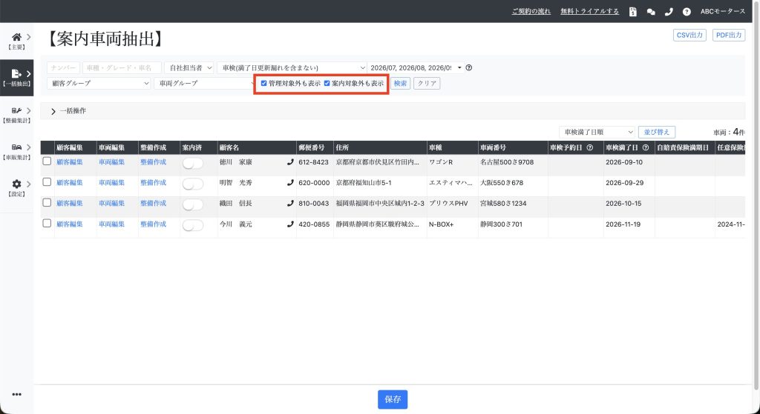Screen dimensions: 760x414
Task: Click the 車種・グレード・車名 input field
Action: (x=122, y=67)
